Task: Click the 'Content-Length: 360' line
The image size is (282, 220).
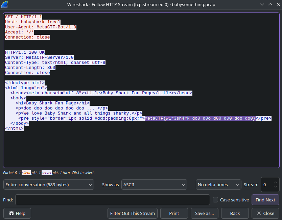Action: coord(30,68)
